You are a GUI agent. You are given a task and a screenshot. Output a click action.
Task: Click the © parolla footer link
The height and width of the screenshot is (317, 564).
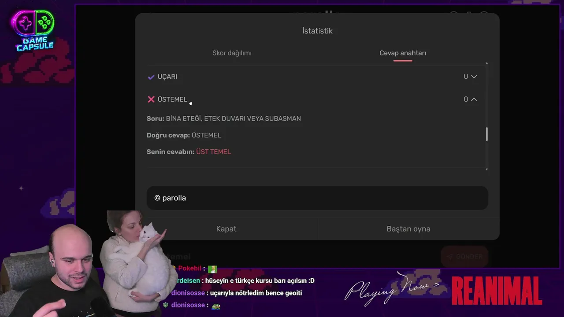(170, 198)
